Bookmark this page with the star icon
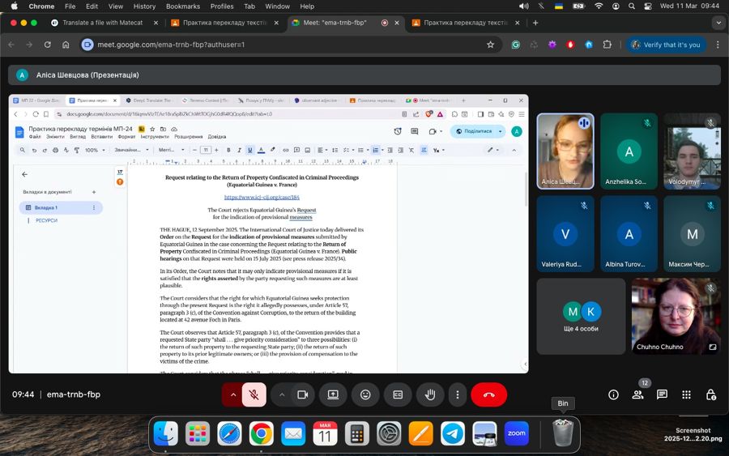Viewport: 729px width, 456px height. [x=490, y=45]
